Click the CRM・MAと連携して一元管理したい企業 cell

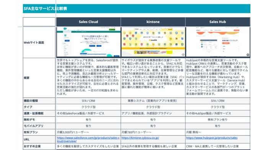[217, 147]
